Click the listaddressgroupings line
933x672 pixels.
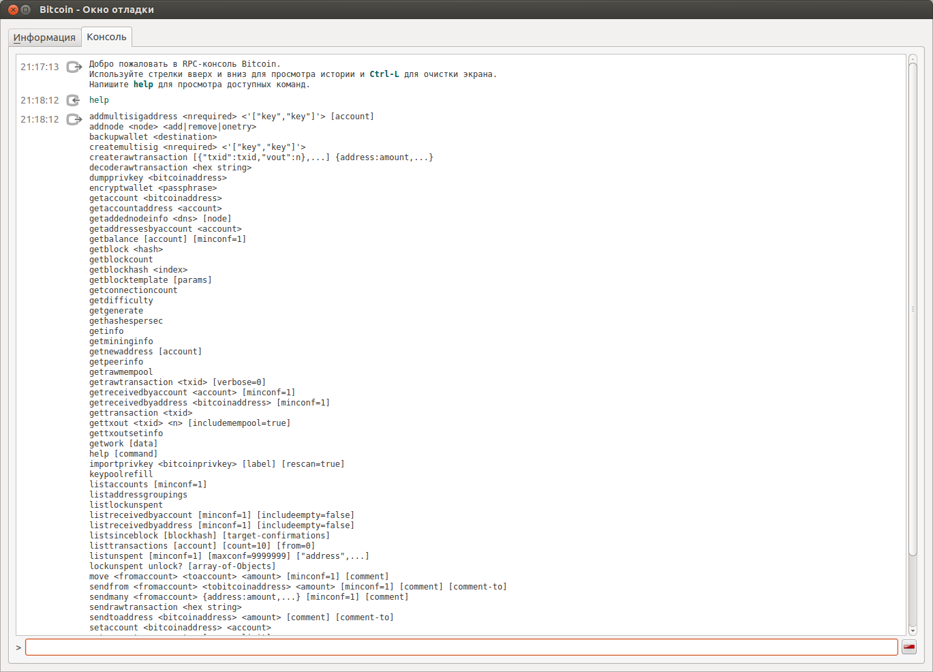point(138,495)
